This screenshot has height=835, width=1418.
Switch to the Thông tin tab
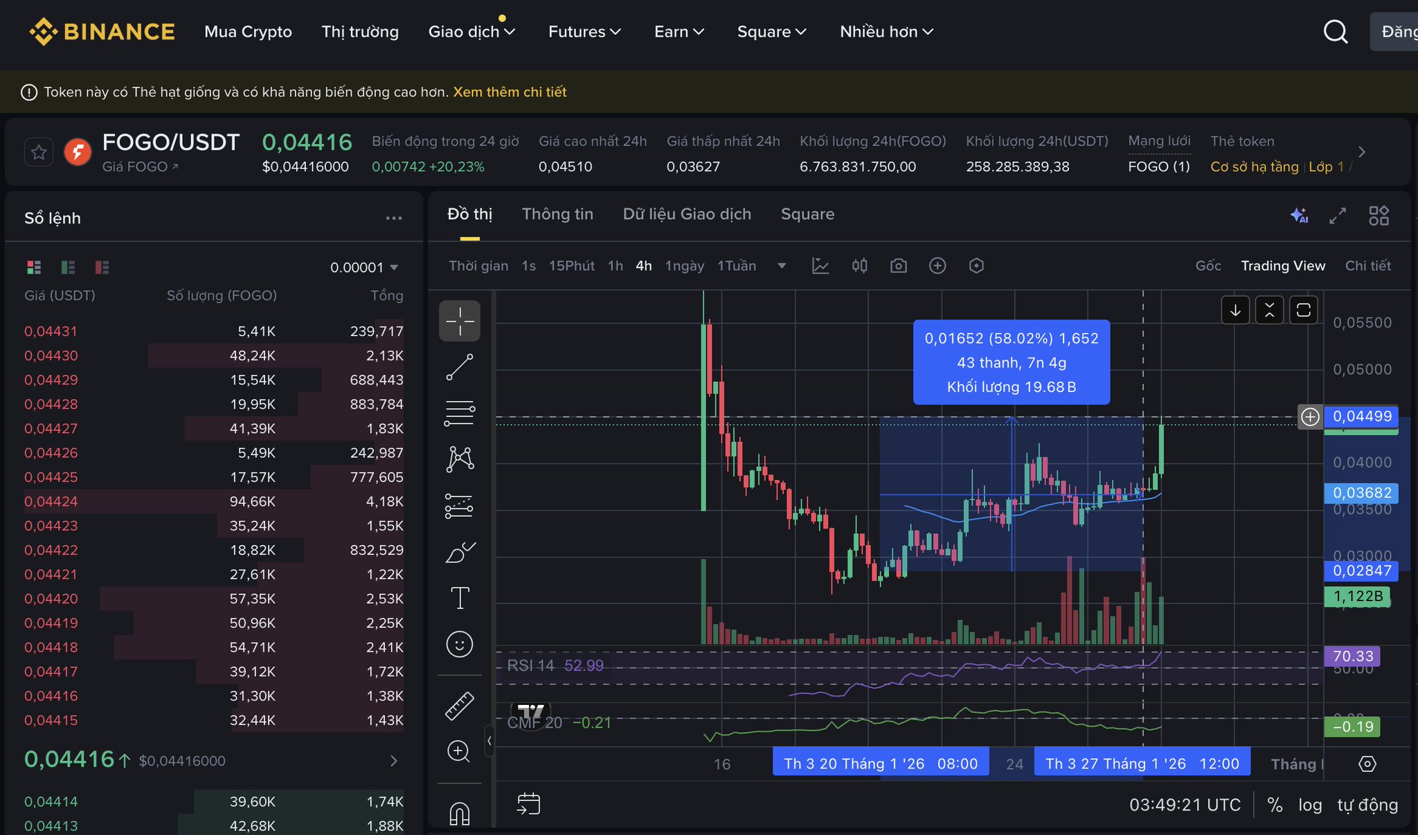click(557, 214)
